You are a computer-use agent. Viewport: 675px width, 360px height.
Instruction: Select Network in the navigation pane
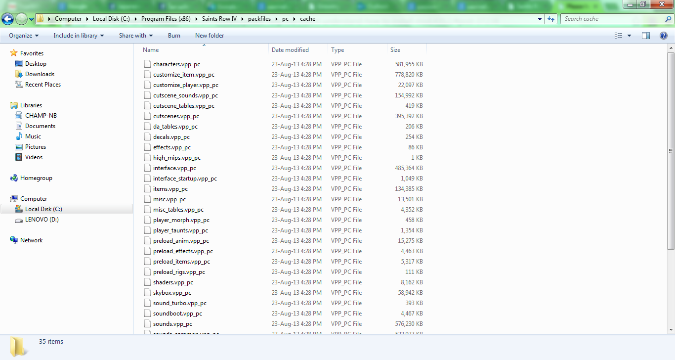[x=31, y=240]
